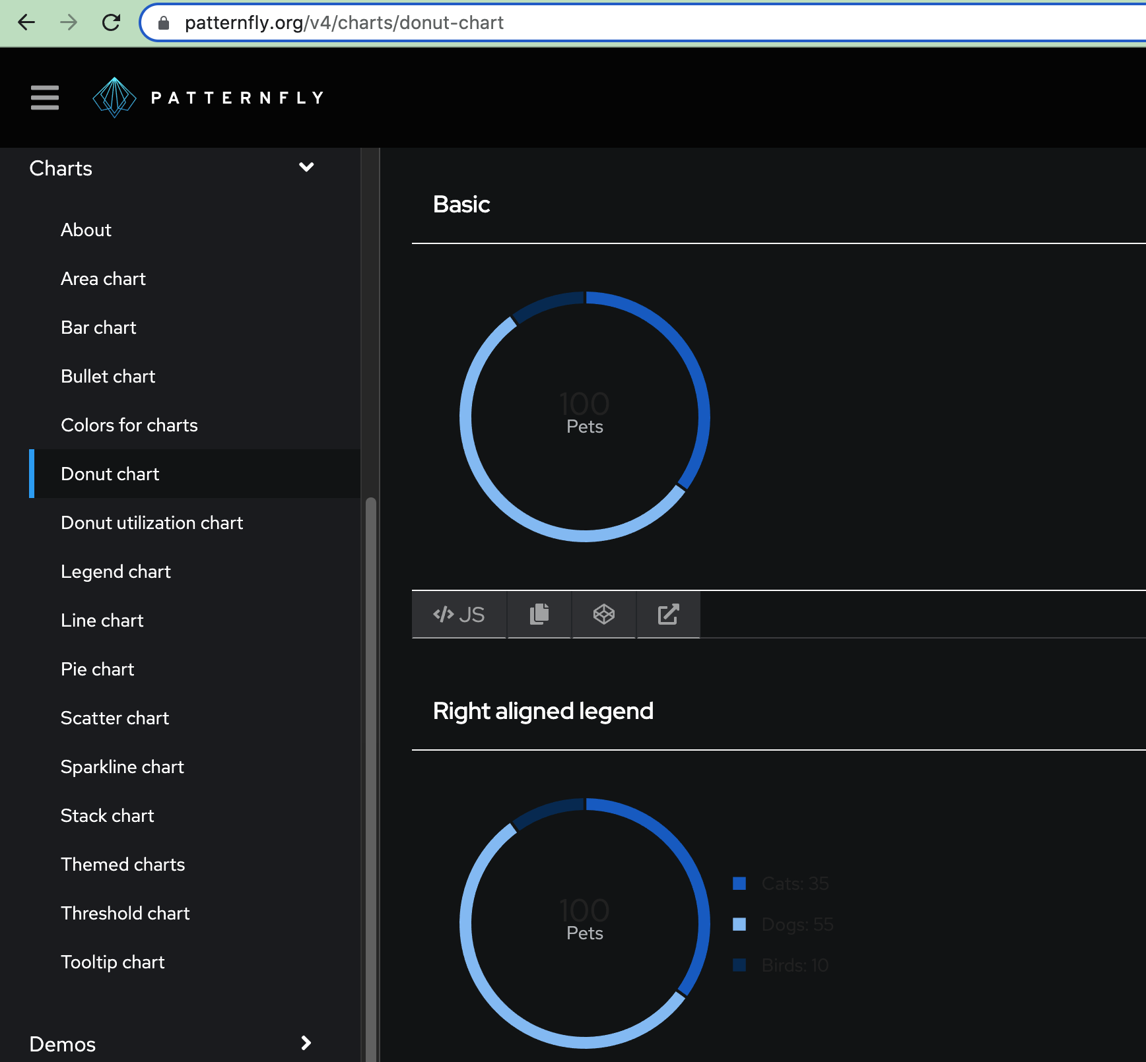The image size is (1146, 1062).
Task: Open the Bar chart page
Action: [98, 327]
